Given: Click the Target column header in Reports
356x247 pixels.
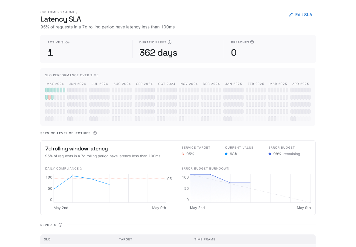Looking at the screenshot, I should point(125,239).
